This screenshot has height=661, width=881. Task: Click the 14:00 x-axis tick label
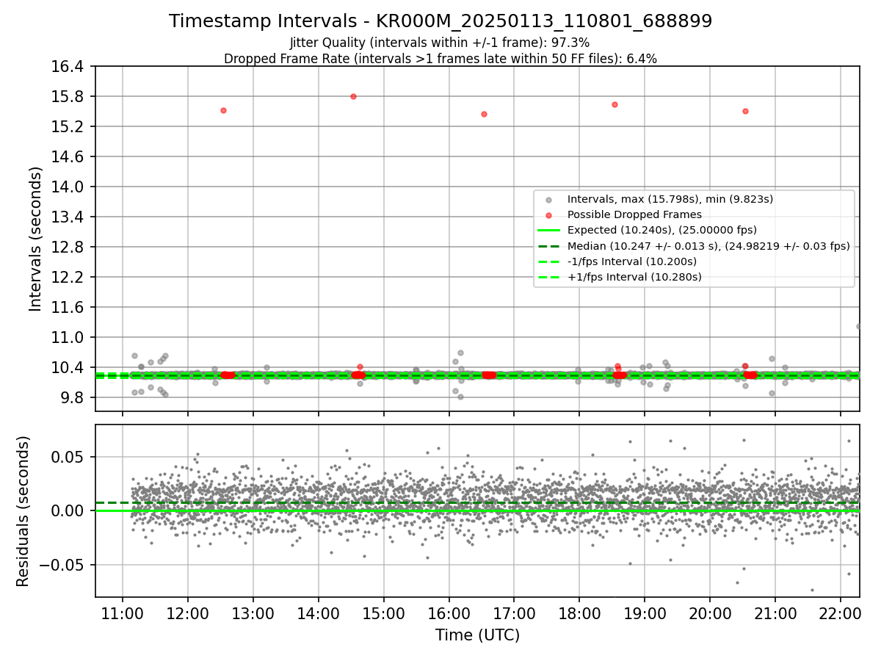pos(318,613)
